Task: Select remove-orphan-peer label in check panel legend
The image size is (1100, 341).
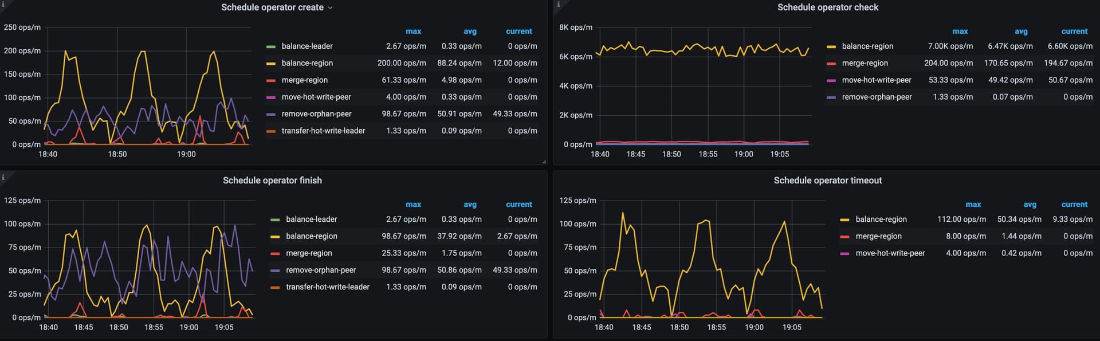Action: point(877,97)
